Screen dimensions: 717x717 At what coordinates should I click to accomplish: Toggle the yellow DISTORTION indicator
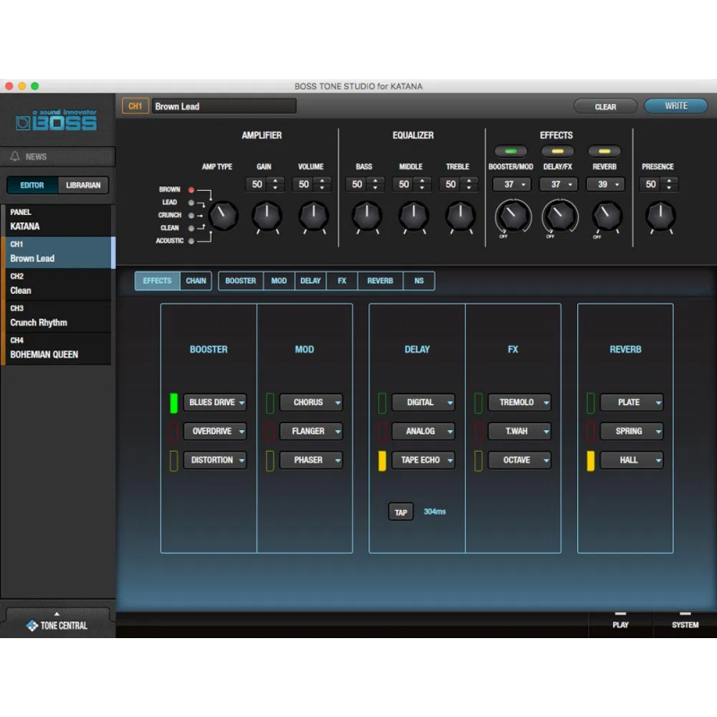coord(174,461)
